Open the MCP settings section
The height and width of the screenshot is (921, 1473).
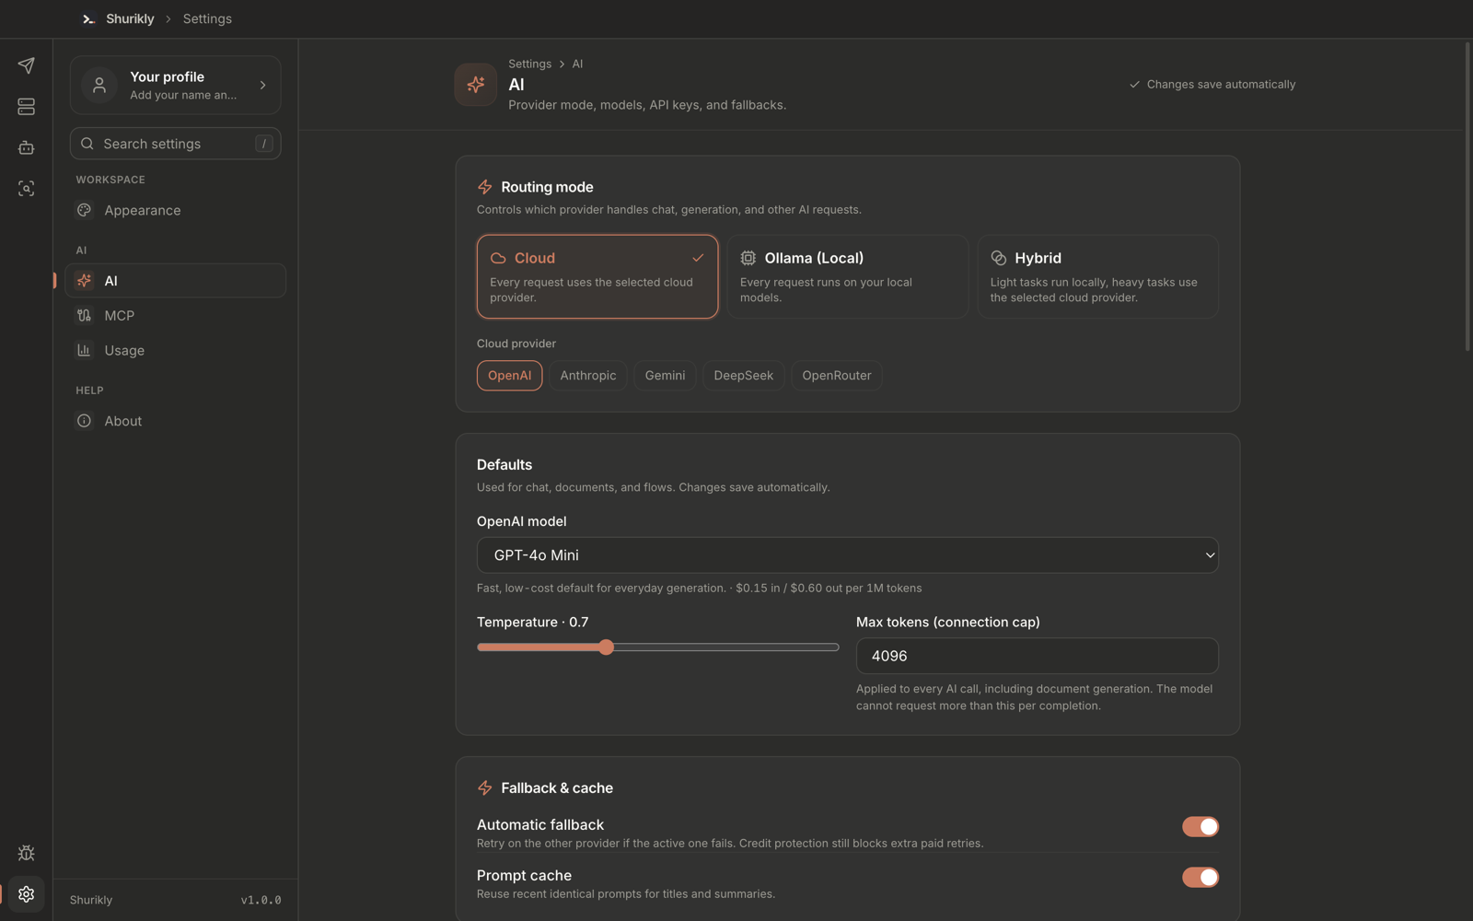click(x=176, y=316)
